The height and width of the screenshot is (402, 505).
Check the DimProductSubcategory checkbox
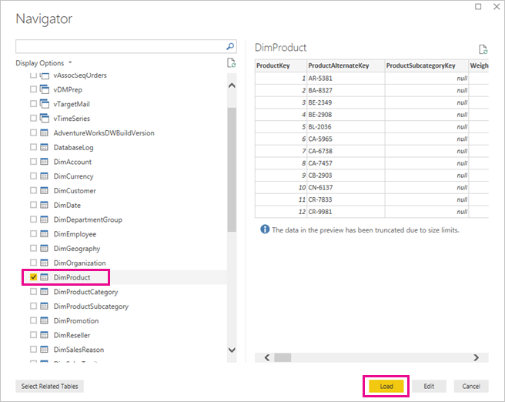33,306
